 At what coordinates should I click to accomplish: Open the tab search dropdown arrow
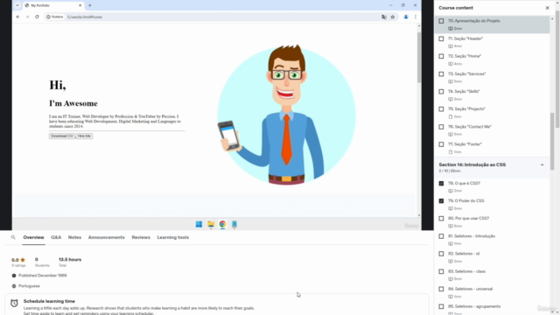tap(17, 5)
